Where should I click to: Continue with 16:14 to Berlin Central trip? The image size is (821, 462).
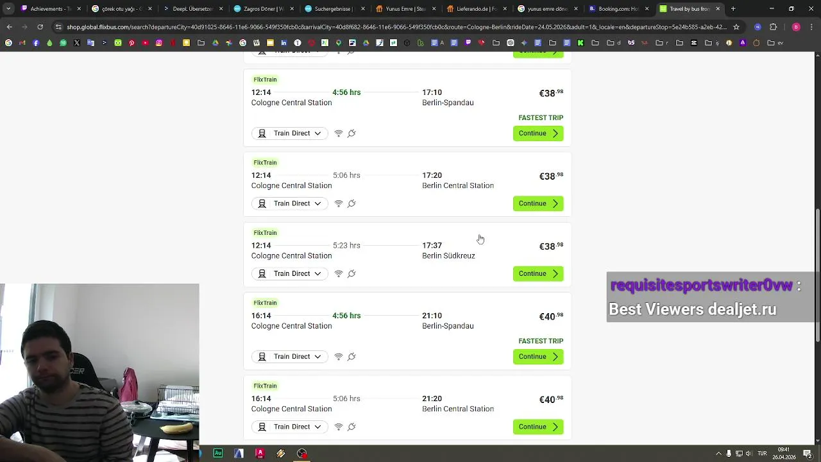click(538, 427)
